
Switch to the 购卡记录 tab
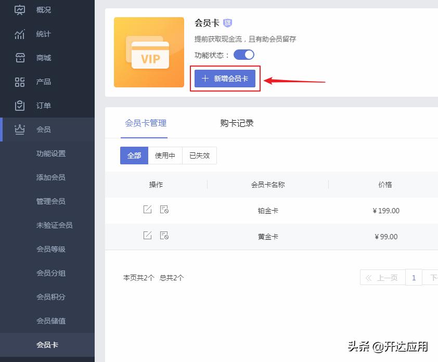[237, 123]
